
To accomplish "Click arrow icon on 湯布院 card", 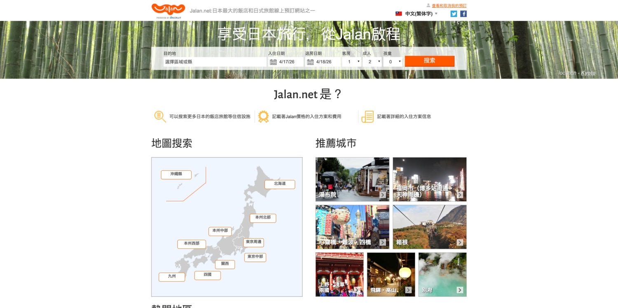I will pos(383,195).
